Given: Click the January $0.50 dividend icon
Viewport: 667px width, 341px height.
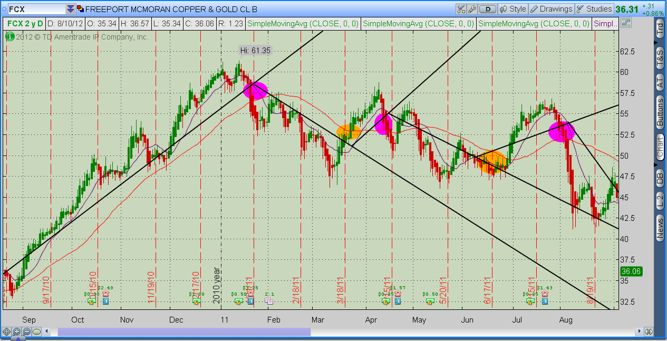Looking at the screenshot, I should [238, 301].
